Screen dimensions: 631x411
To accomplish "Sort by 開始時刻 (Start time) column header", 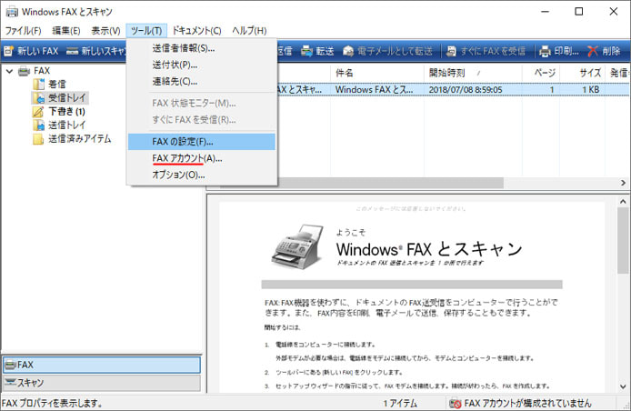I will pos(473,73).
